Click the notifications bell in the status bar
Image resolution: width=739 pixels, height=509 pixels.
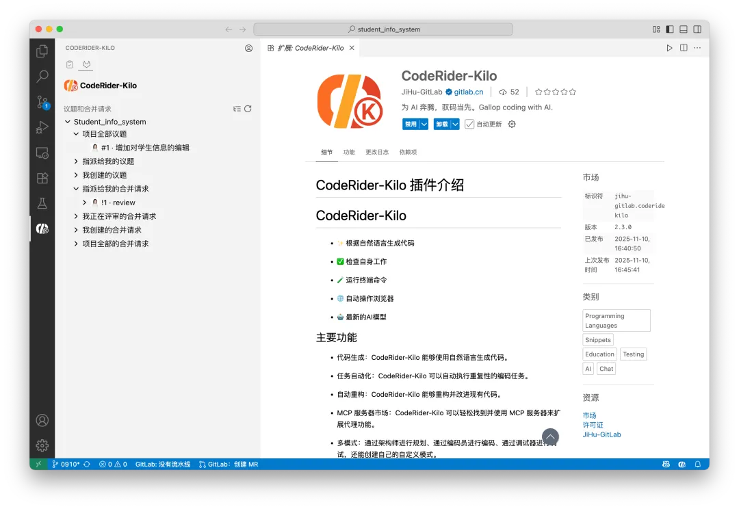click(697, 464)
